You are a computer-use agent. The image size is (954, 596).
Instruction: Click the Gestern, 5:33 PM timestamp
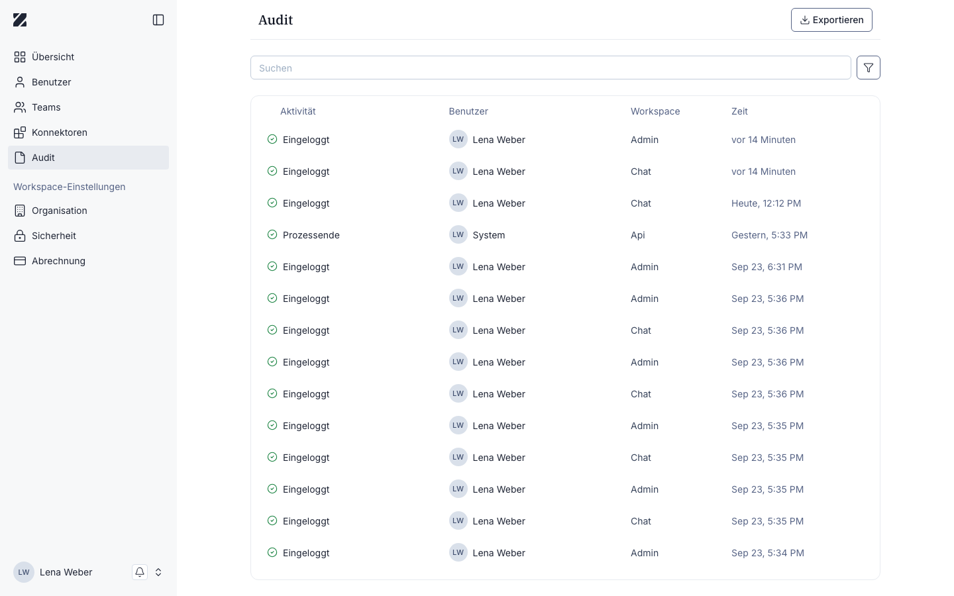pyautogui.click(x=769, y=235)
